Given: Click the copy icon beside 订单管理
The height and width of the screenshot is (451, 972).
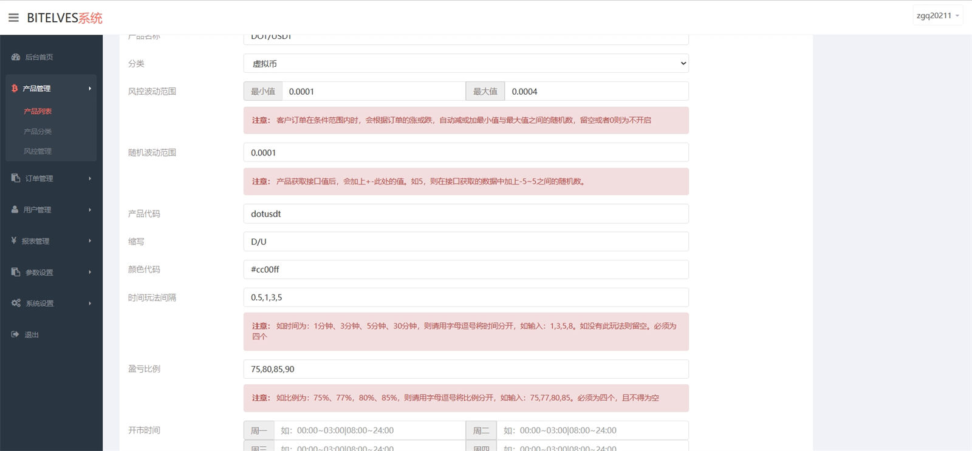Looking at the screenshot, I should coord(16,178).
